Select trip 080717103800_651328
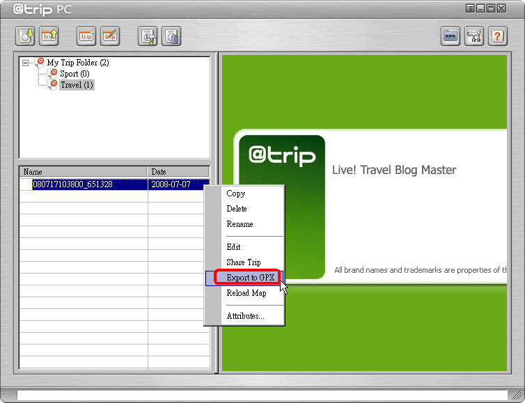This screenshot has width=525, height=403. [x=72, y=184]
